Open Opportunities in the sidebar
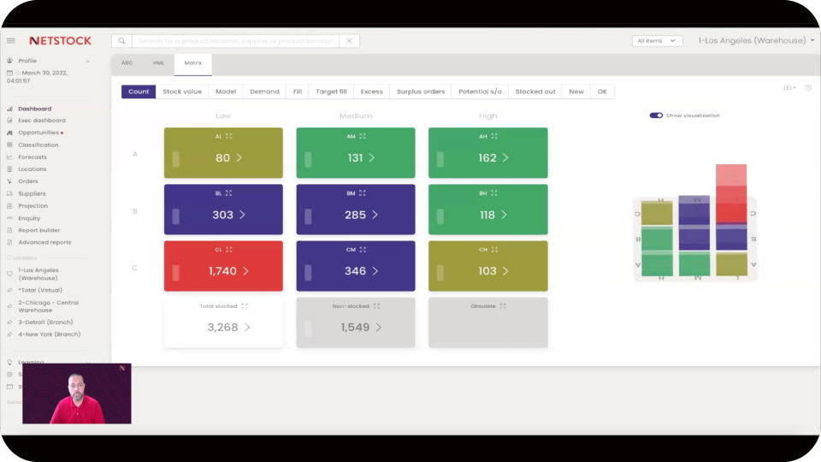 pos(38,133)
